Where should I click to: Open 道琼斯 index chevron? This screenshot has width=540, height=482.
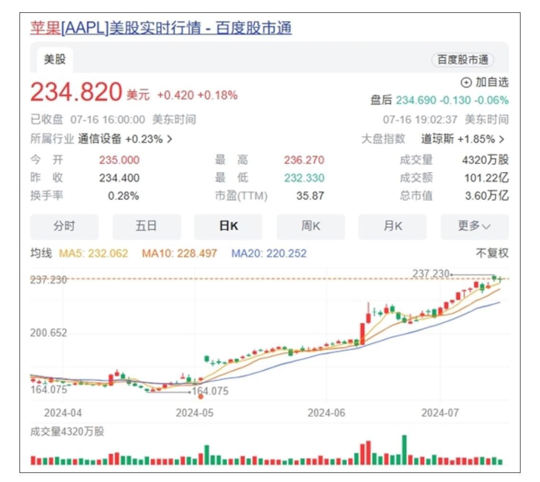point(502,139)
